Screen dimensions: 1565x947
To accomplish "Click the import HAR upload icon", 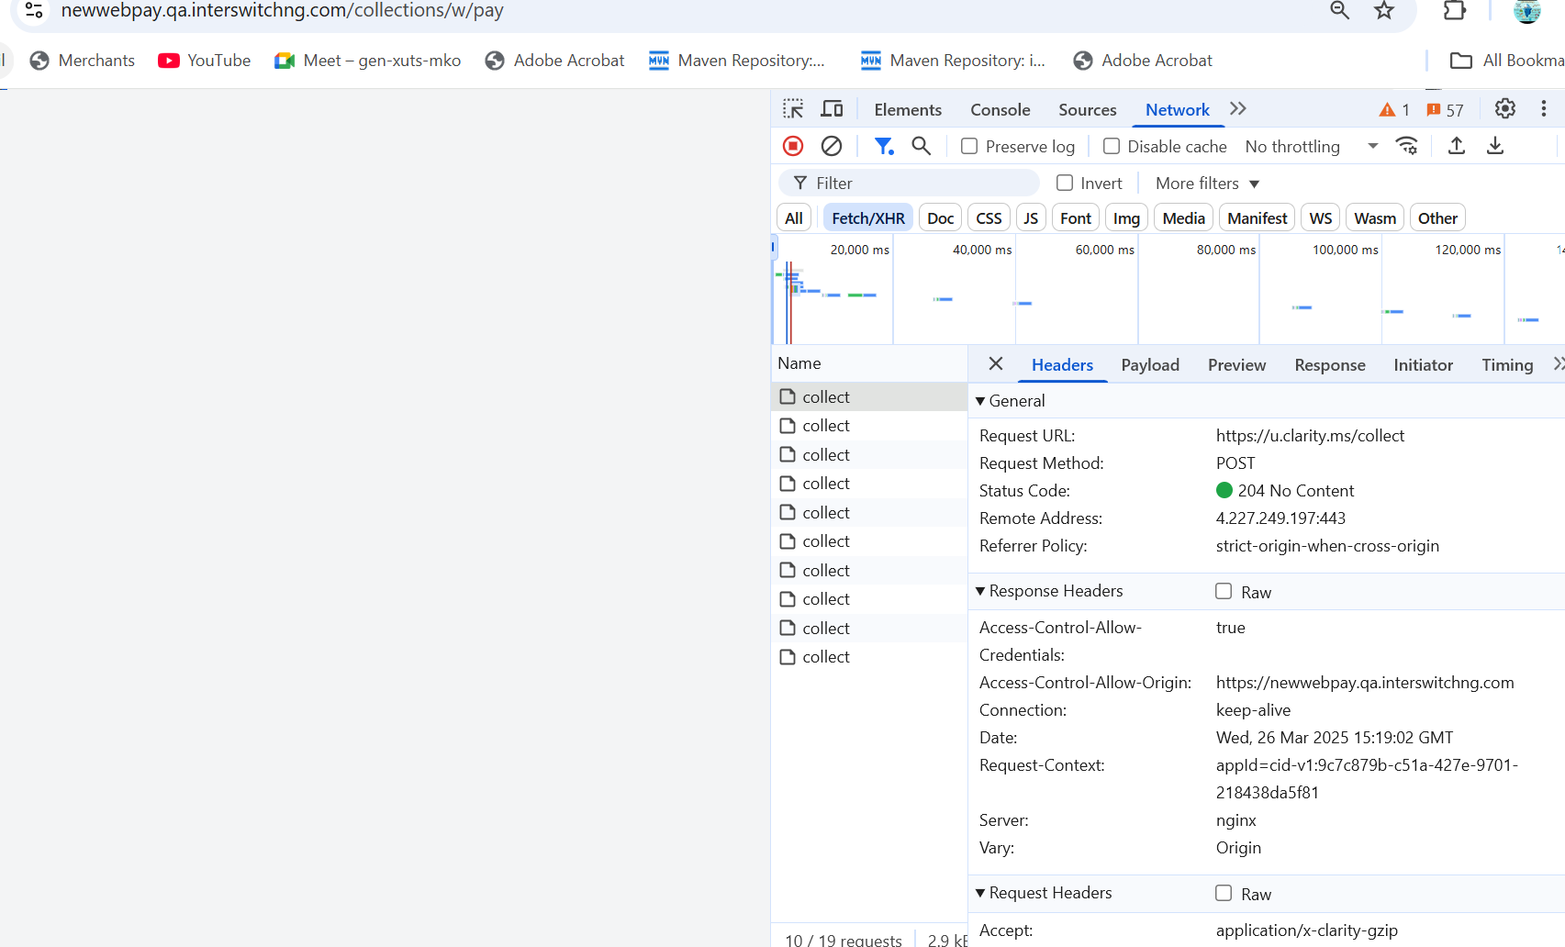I will pyautogui.click(x=1457, y=146).
